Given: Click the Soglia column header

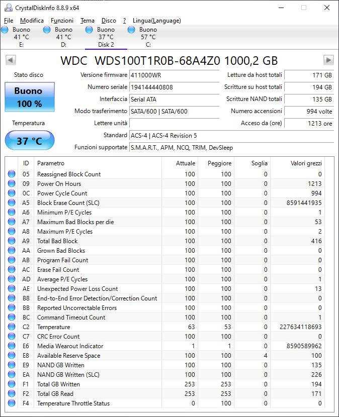Looking at the screenshot, I should 252,163.
